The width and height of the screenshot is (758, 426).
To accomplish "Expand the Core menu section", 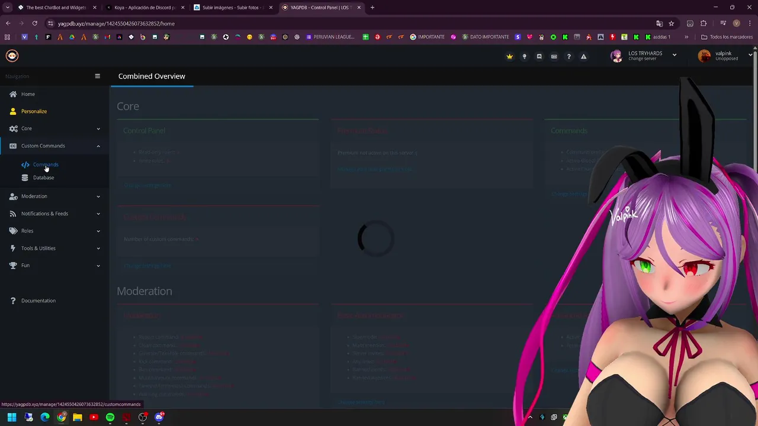I will 54,128.
